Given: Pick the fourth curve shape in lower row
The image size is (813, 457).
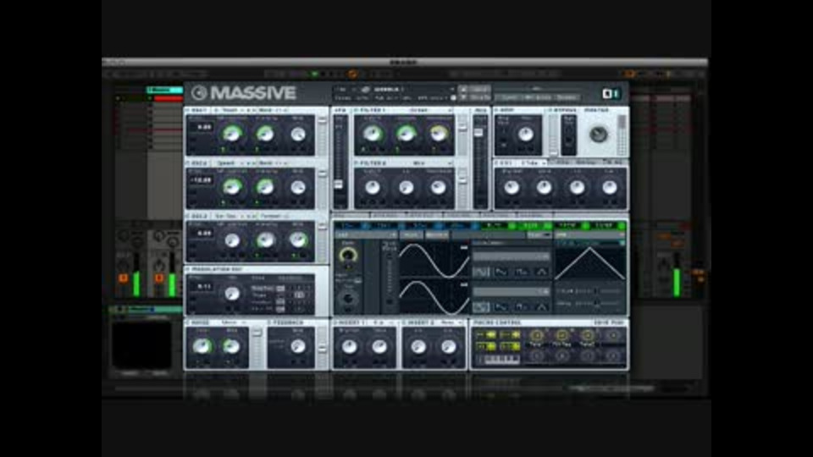Looking at the screenshot, I should pyautogui.click(x=541, y=307).
